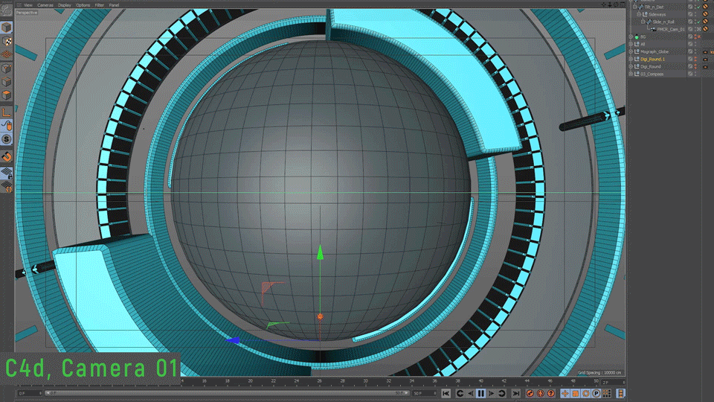Click the Keyframe Selection question mark icon

coord(551,393)
